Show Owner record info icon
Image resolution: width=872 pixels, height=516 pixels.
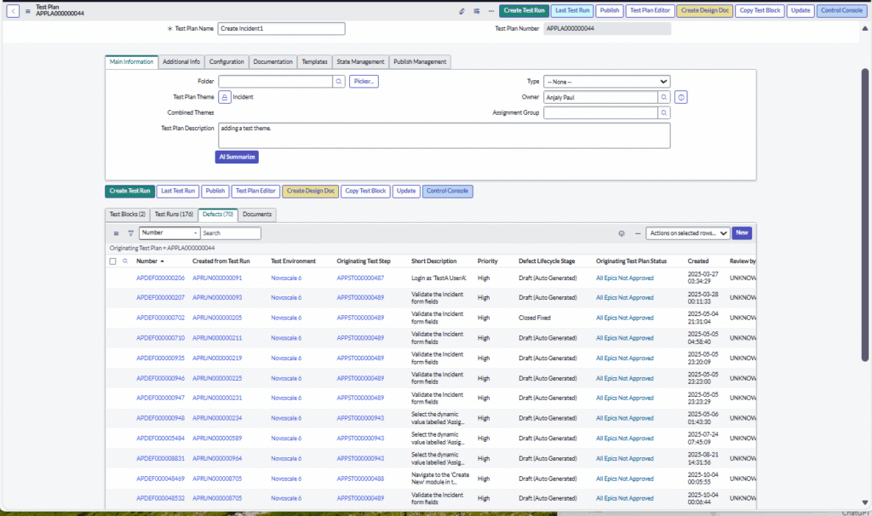680,97
